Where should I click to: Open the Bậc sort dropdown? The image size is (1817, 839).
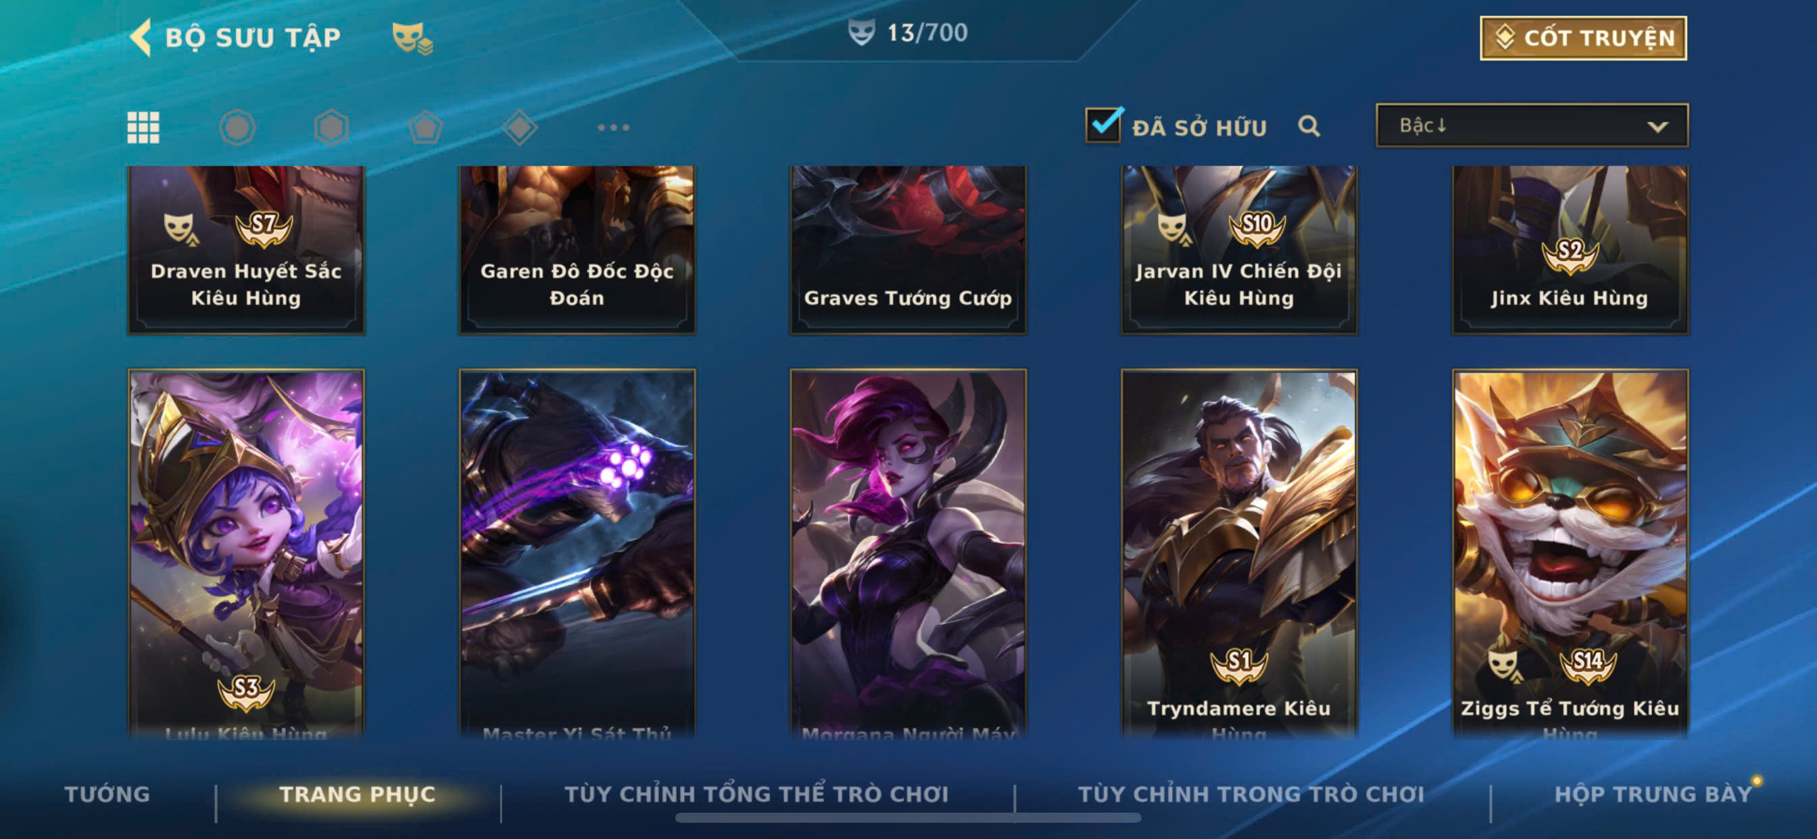point(1532,126)
